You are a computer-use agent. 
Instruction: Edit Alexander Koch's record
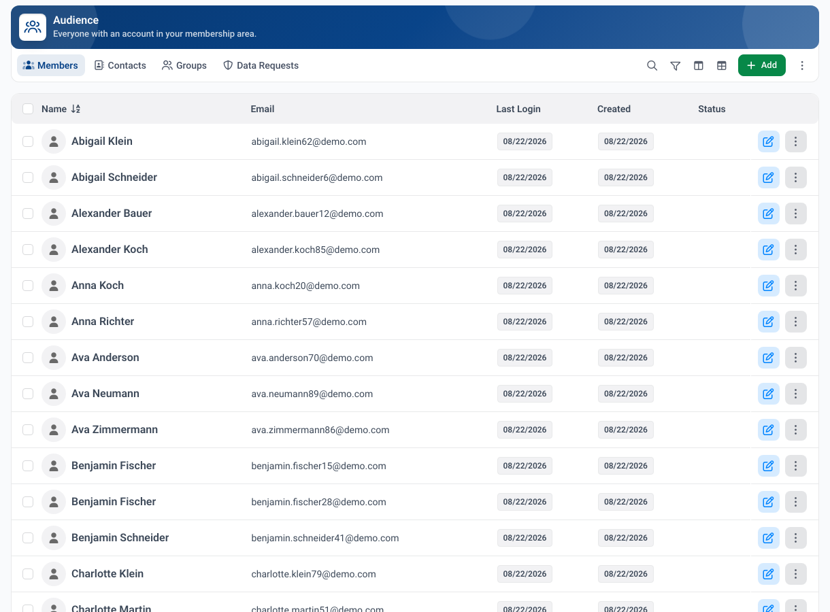tap(769, 250)
